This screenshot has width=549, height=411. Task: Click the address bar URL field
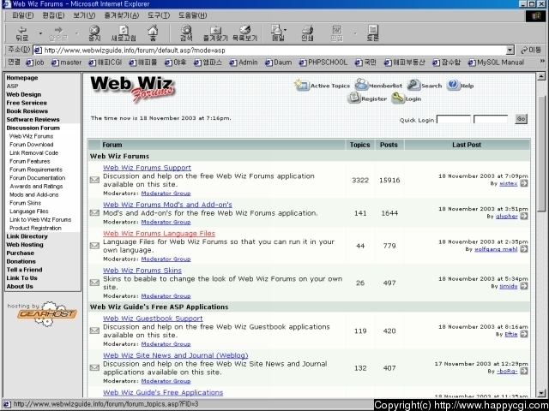point(269,51)
